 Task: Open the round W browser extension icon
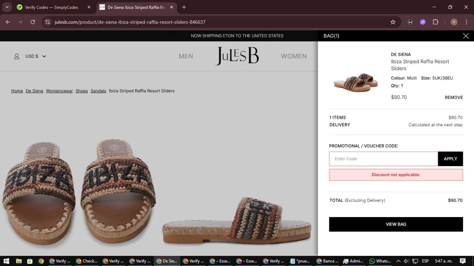click(x=410, y=22)
